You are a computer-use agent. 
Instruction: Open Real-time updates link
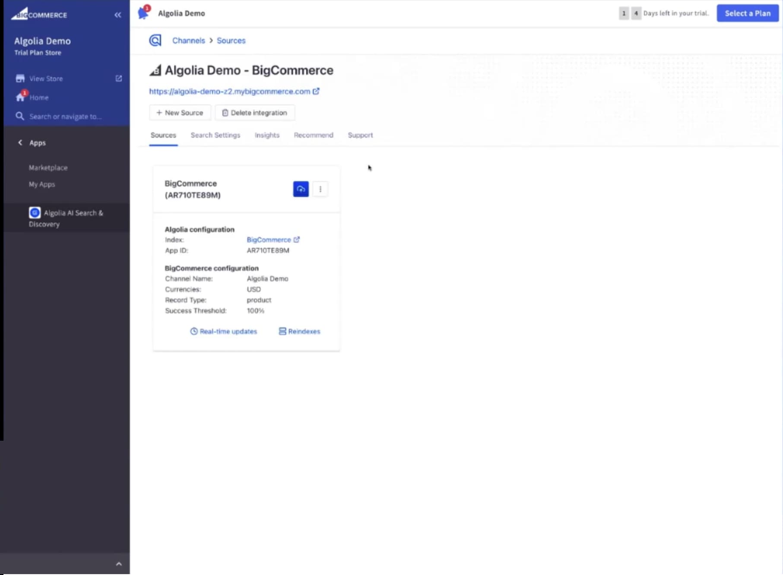224,332
